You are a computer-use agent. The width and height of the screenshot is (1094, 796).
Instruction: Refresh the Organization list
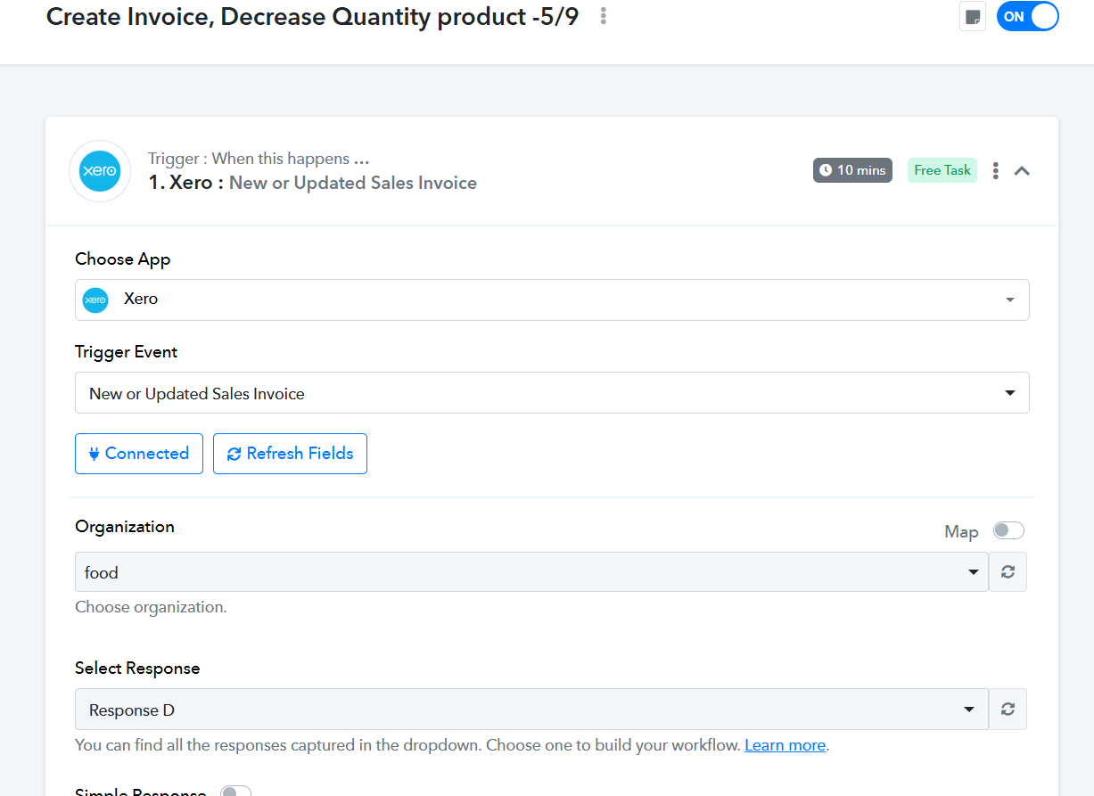(1008, 572)
